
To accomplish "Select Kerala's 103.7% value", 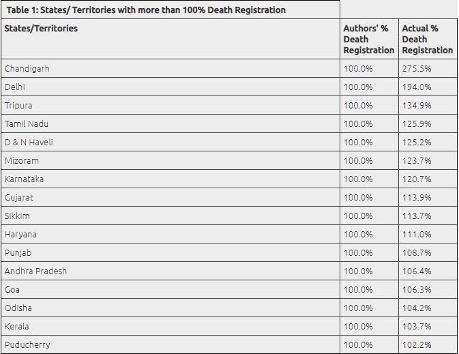I will tap(417, 327).
